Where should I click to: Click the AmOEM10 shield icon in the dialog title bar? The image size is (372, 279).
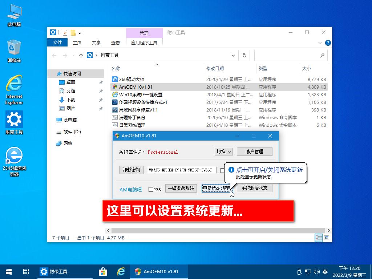[117, 136]
